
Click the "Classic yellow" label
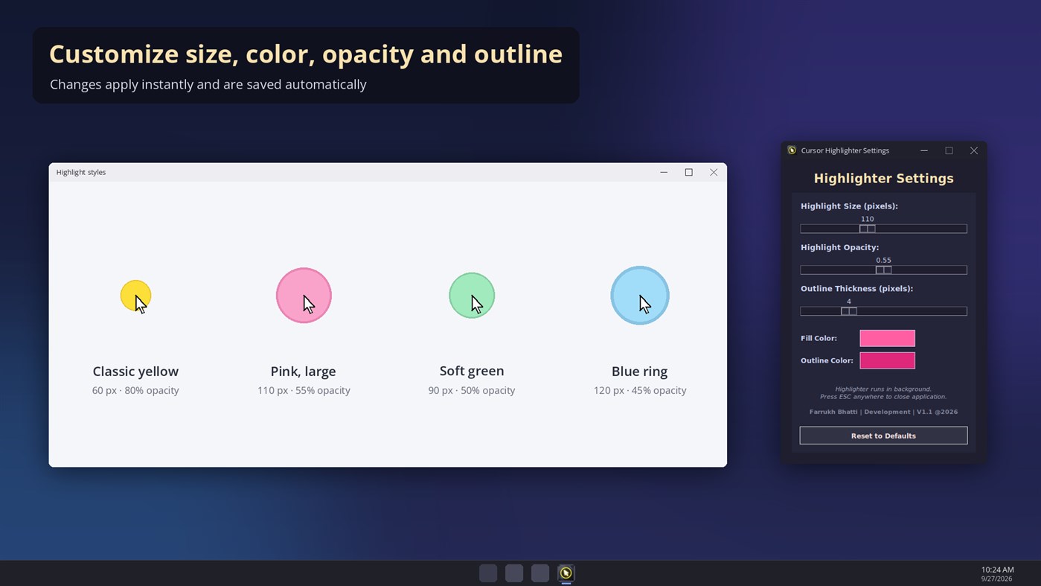135,371
